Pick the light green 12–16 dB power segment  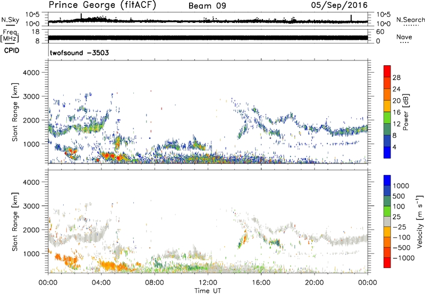[x=387, y=118]
